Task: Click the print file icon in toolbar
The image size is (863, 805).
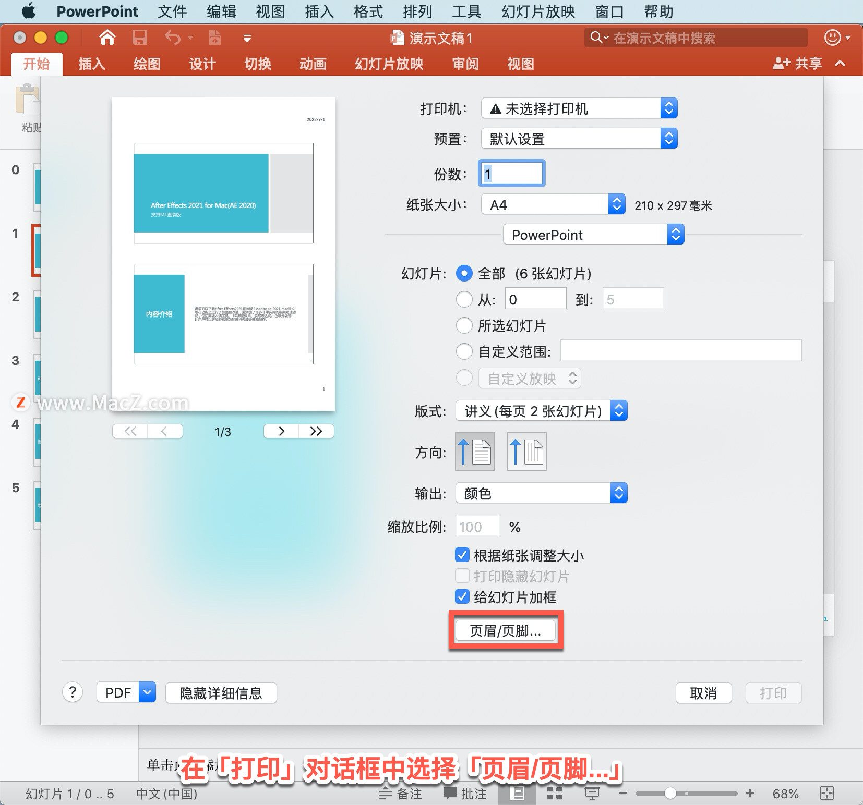Action: click(214, 38)
